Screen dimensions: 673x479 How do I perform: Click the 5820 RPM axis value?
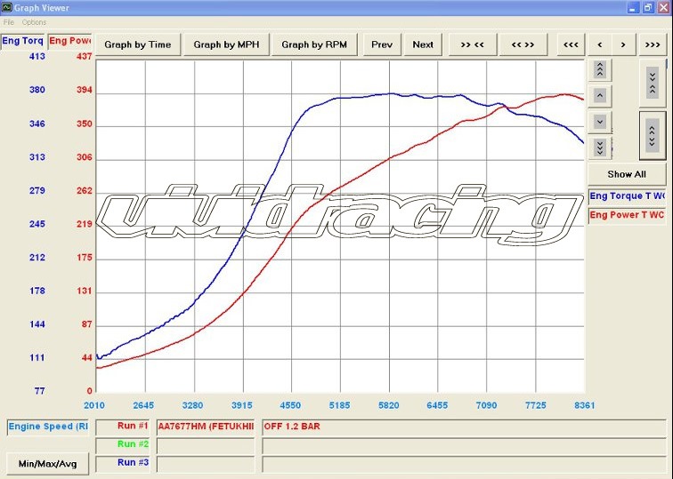pyautogui.click(x=389, y=405)
